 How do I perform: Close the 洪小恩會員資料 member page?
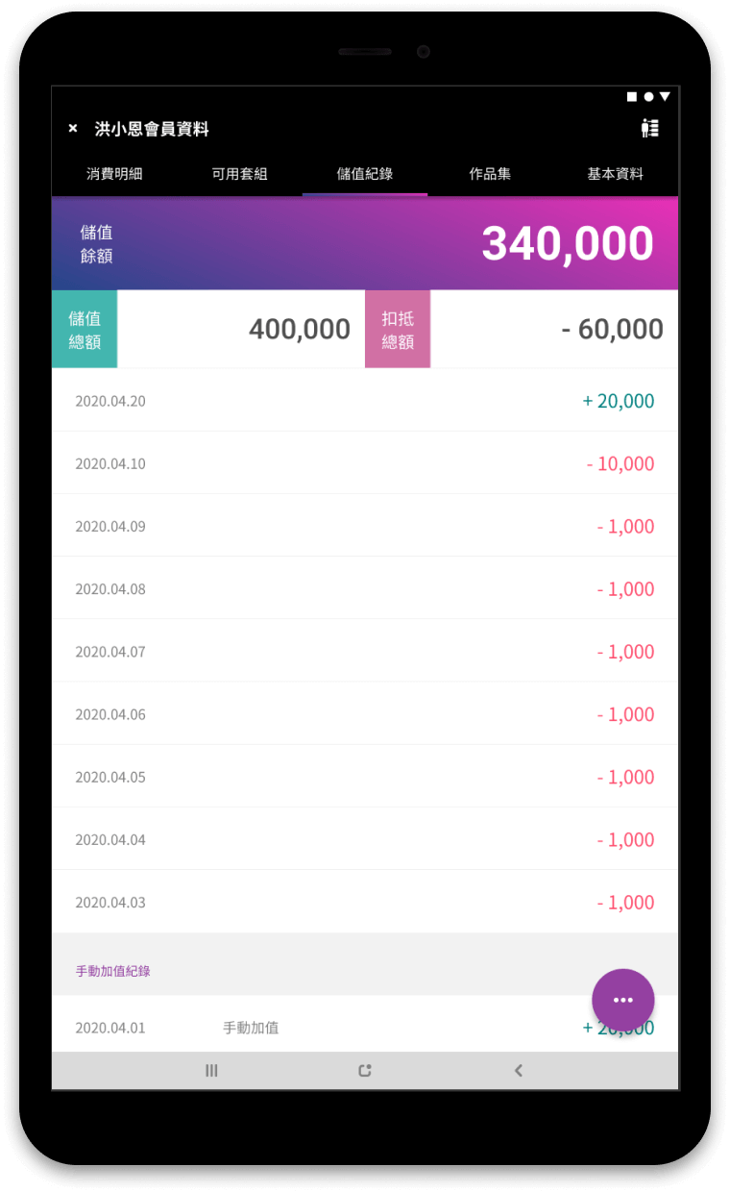coord(73,129)
